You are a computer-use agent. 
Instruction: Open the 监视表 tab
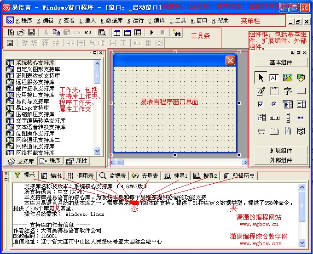[113, 176]
